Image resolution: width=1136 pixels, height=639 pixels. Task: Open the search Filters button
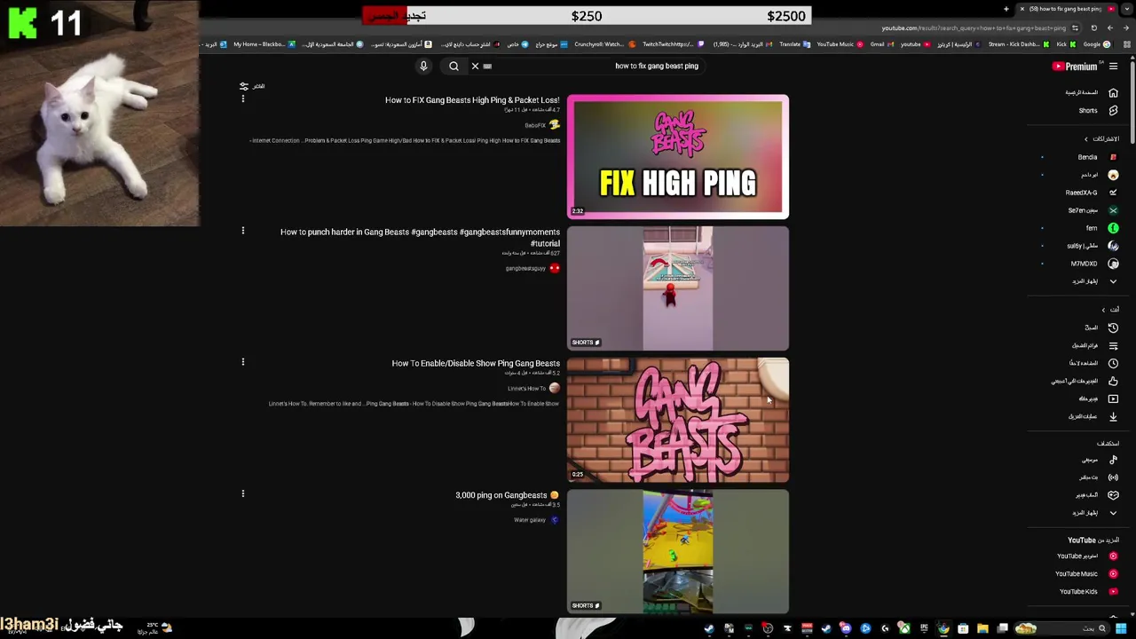point(252,86)
